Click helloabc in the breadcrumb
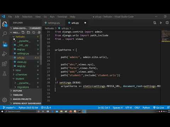The width and height of the screenshot is (170, 127). [x=50, y=28]
